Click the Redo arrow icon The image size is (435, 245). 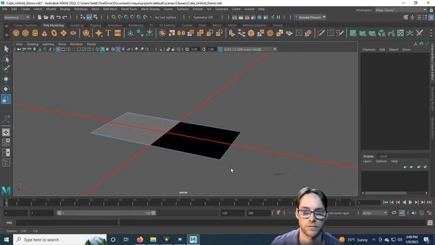click(65, 17)
